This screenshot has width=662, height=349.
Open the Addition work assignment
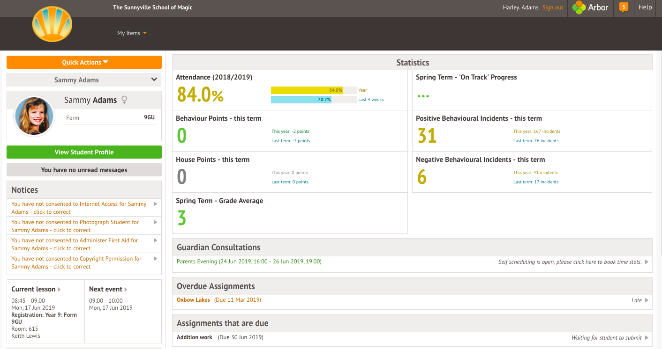click(x=195, y=337)
